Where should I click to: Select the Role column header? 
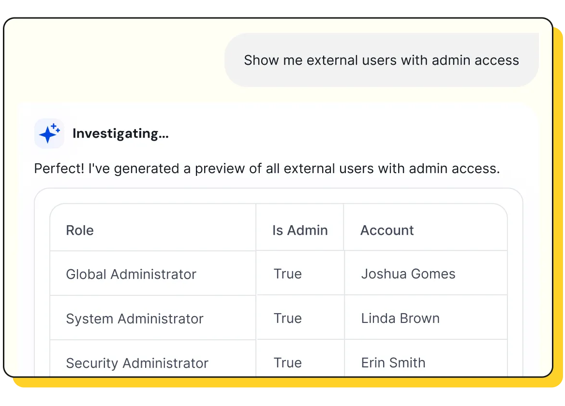tap(80, 231)
